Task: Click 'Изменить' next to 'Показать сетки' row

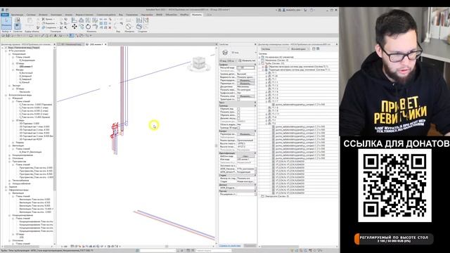Action: 245,96
